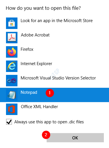Uncheck Always use this app checkbox
Screen dimensions: 109x148
[9, 122]
